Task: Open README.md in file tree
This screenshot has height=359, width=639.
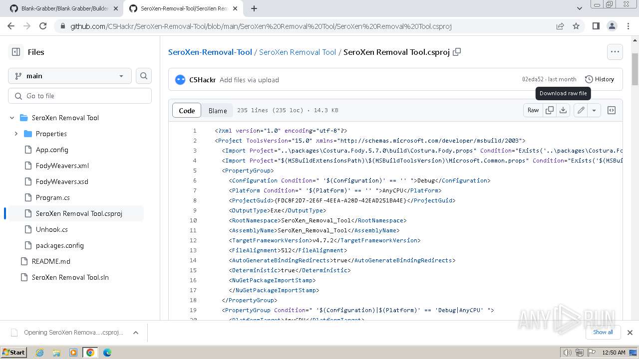Action: point(51,261)
